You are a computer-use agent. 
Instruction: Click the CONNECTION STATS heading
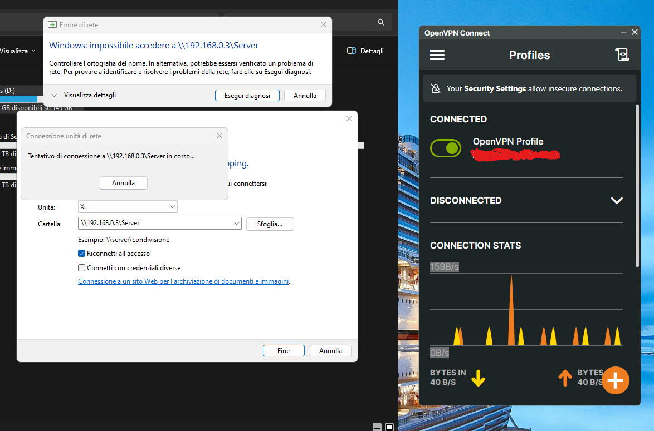tap(476, 245)
